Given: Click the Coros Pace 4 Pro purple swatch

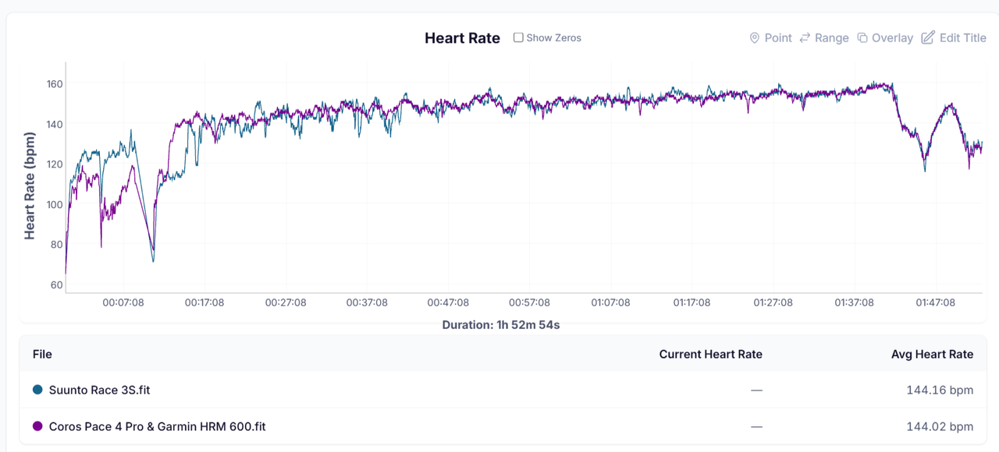Looking at the screenshot, I should point(37,426).
